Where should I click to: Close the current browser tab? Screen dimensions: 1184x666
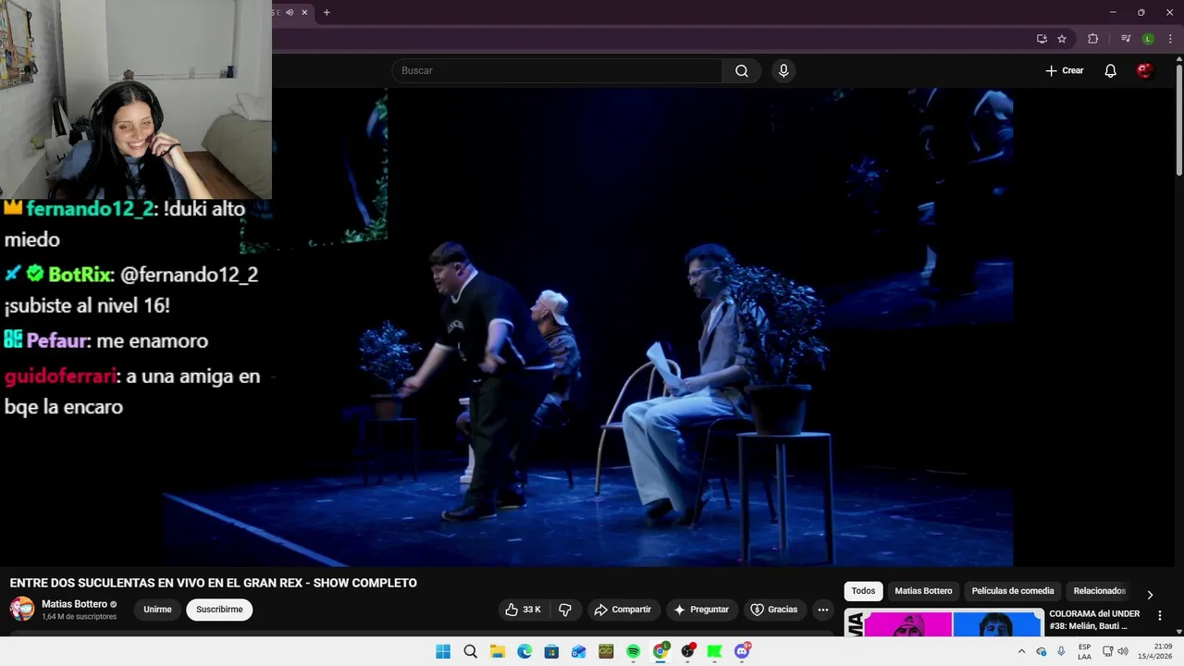tap(304, 12)
